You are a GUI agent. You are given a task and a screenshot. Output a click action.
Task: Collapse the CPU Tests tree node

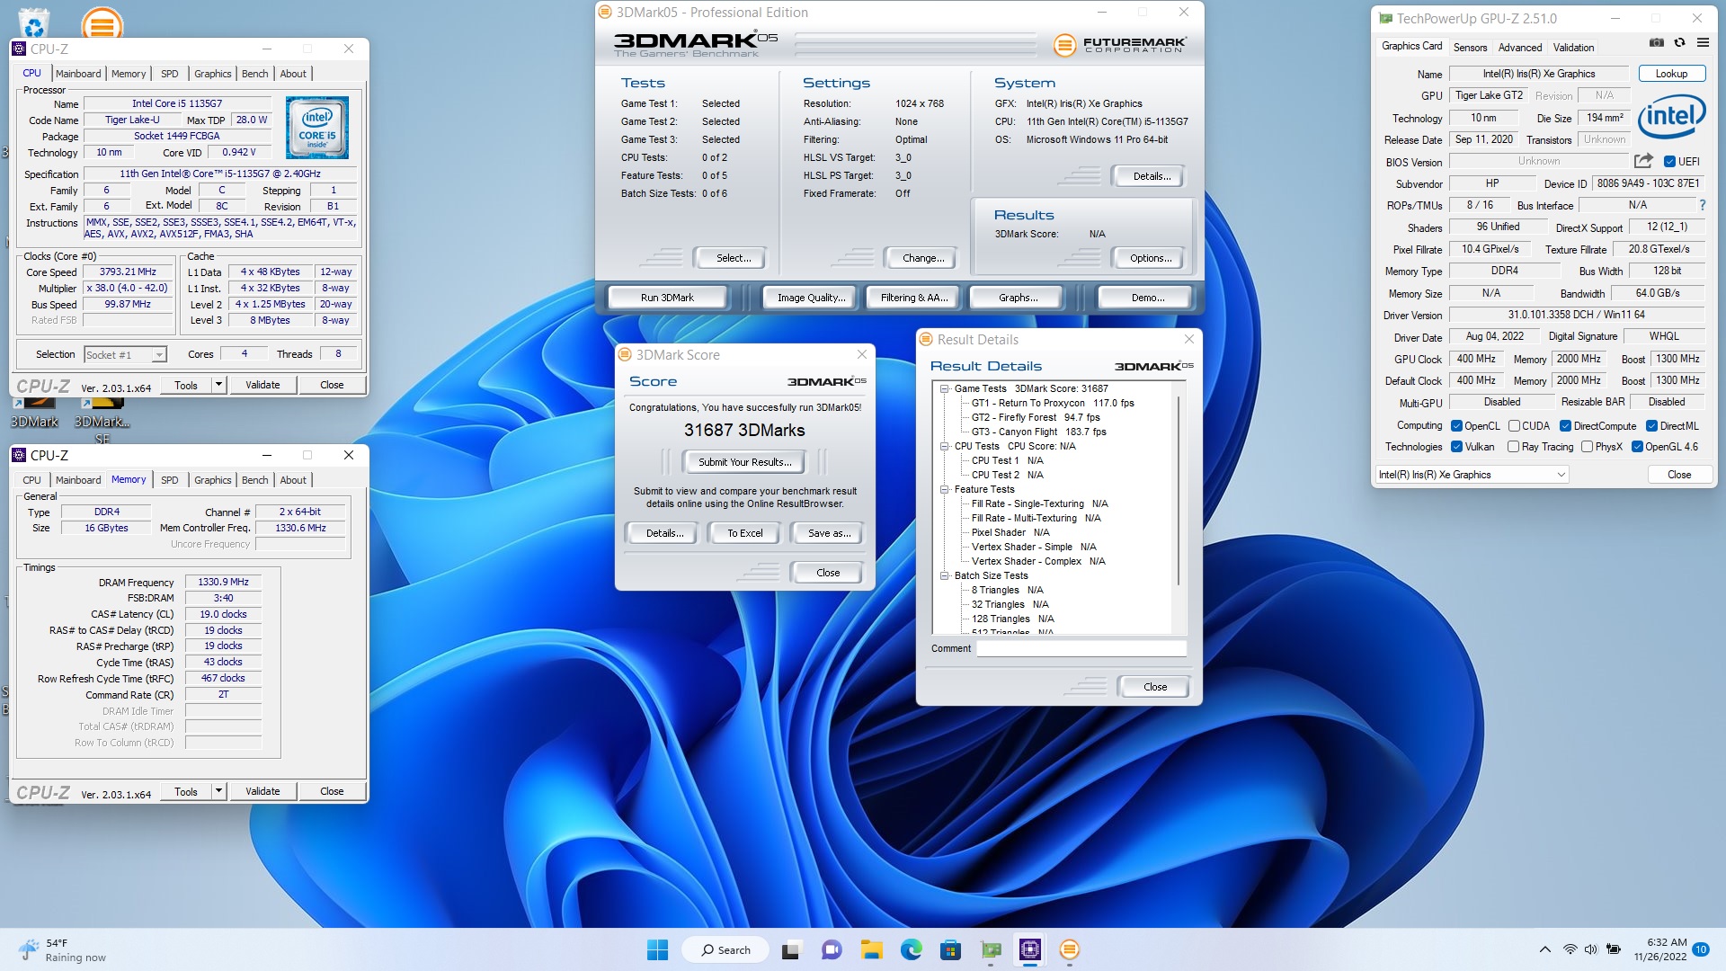coord(945,447)
